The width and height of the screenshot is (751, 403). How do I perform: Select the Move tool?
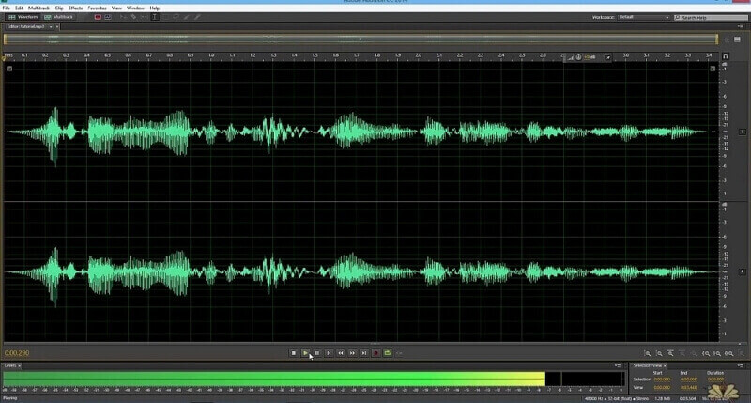coord(123,17)
